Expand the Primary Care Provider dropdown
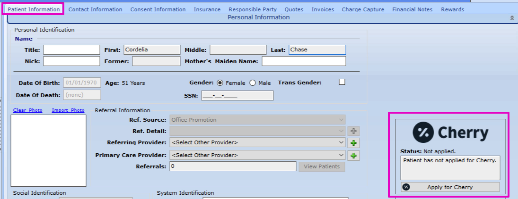 tap(257, 155)
